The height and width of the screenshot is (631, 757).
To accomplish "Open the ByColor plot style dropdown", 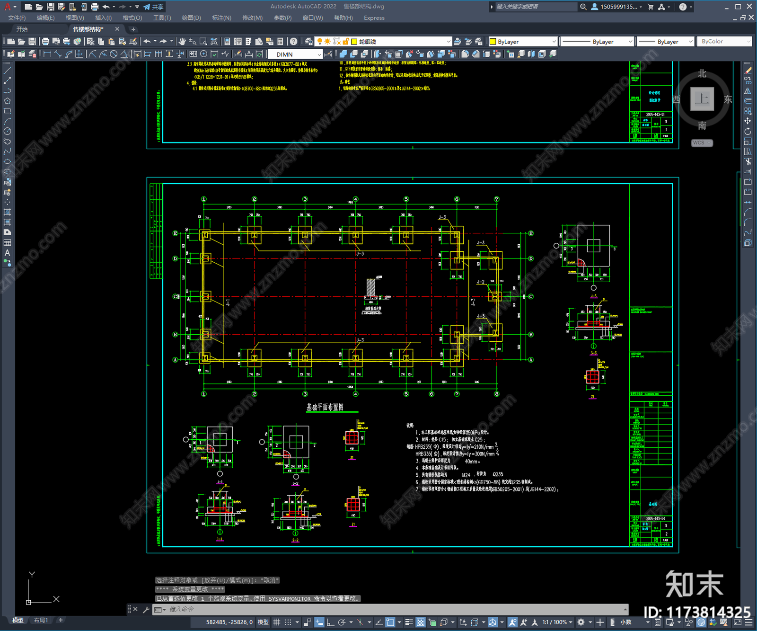I will pos(725,42).
